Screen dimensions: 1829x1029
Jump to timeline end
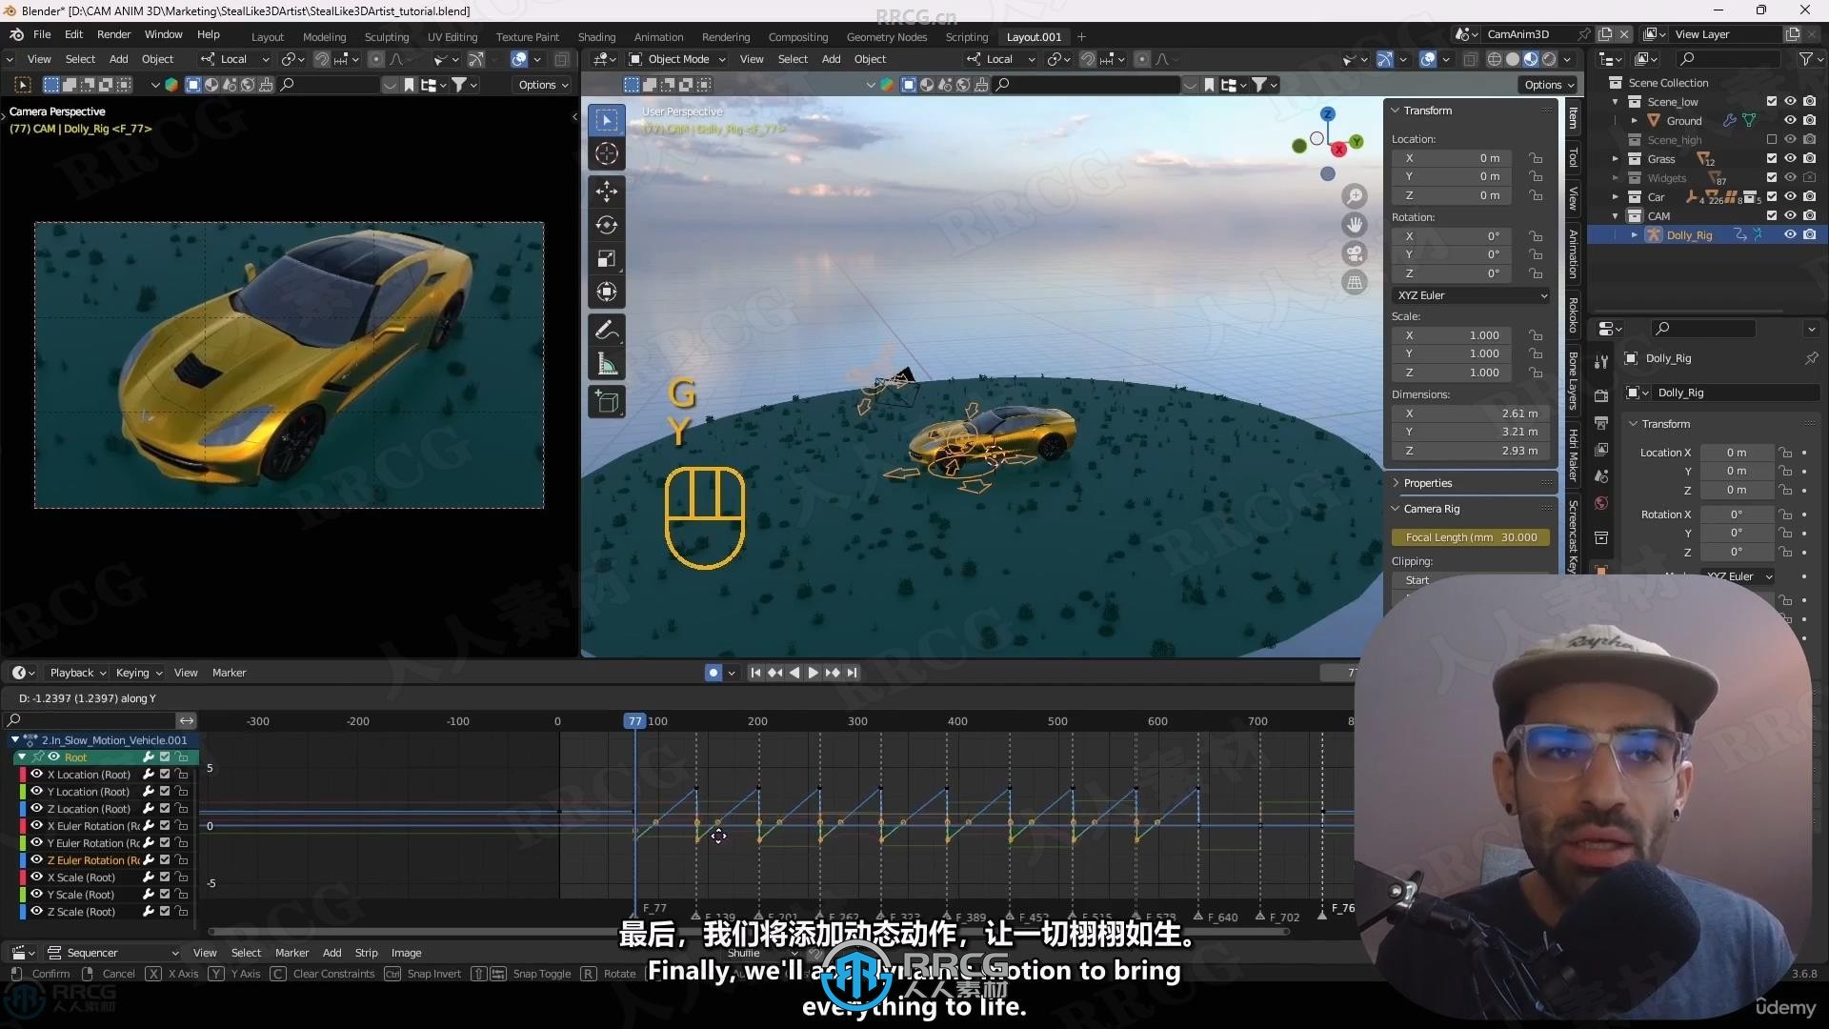click(x=853, y=673)
